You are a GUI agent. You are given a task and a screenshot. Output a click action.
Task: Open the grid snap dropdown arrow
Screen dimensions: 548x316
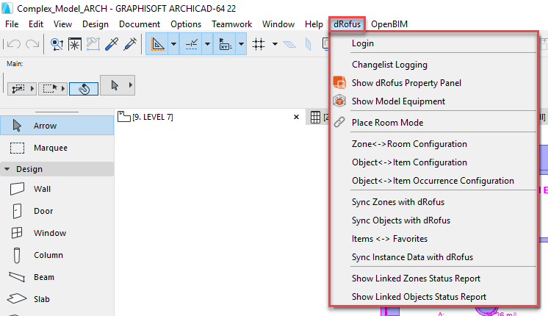point(274,44)
